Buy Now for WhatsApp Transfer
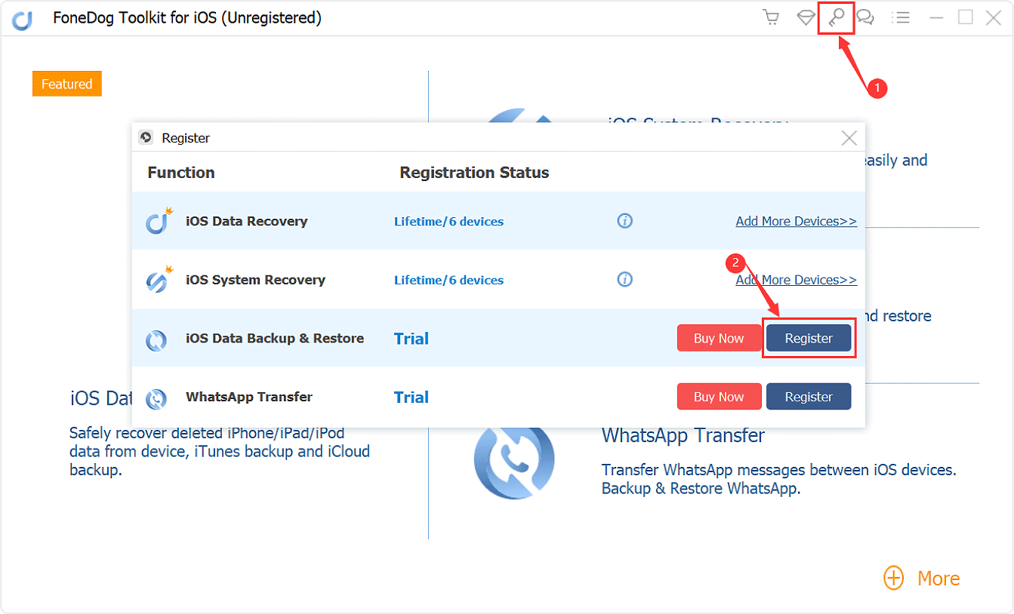 pos(719,397)
